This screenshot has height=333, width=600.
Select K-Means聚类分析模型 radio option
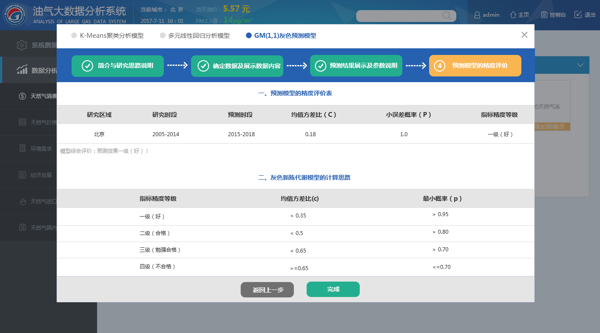pos(74,36)
